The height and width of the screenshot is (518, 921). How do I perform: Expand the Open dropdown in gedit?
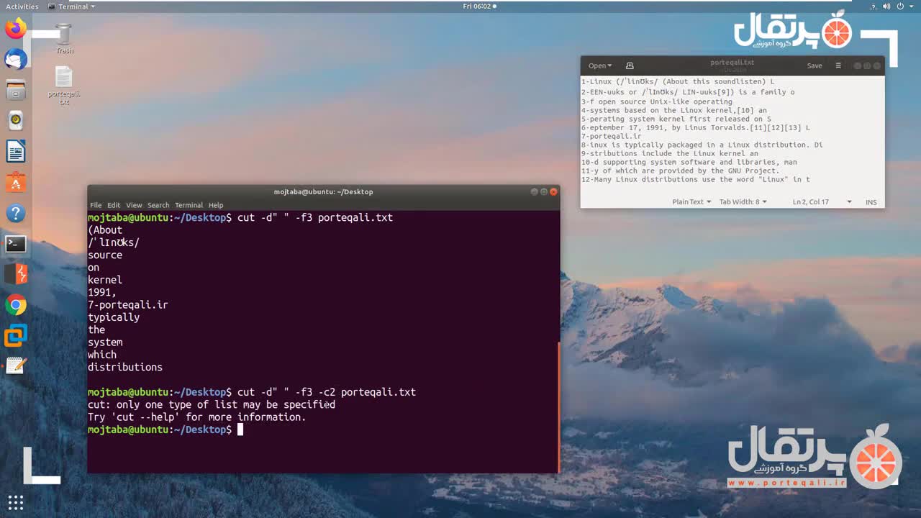pos(599,65)
